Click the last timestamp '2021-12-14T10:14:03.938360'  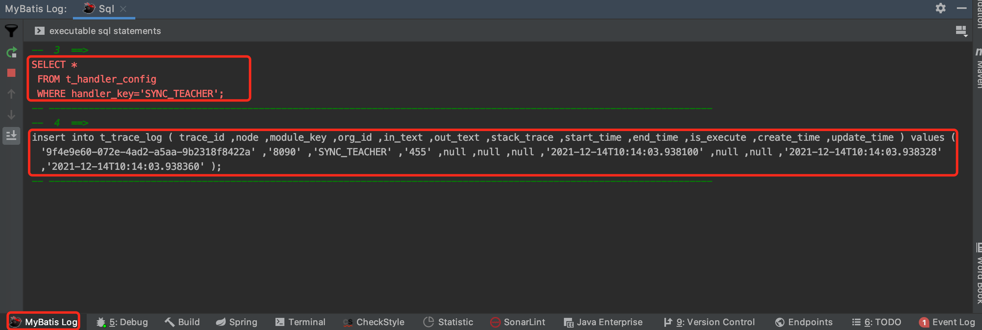(x=126, y=167)
